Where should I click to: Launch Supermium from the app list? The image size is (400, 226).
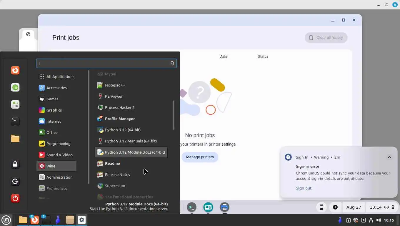click(131, 186)
